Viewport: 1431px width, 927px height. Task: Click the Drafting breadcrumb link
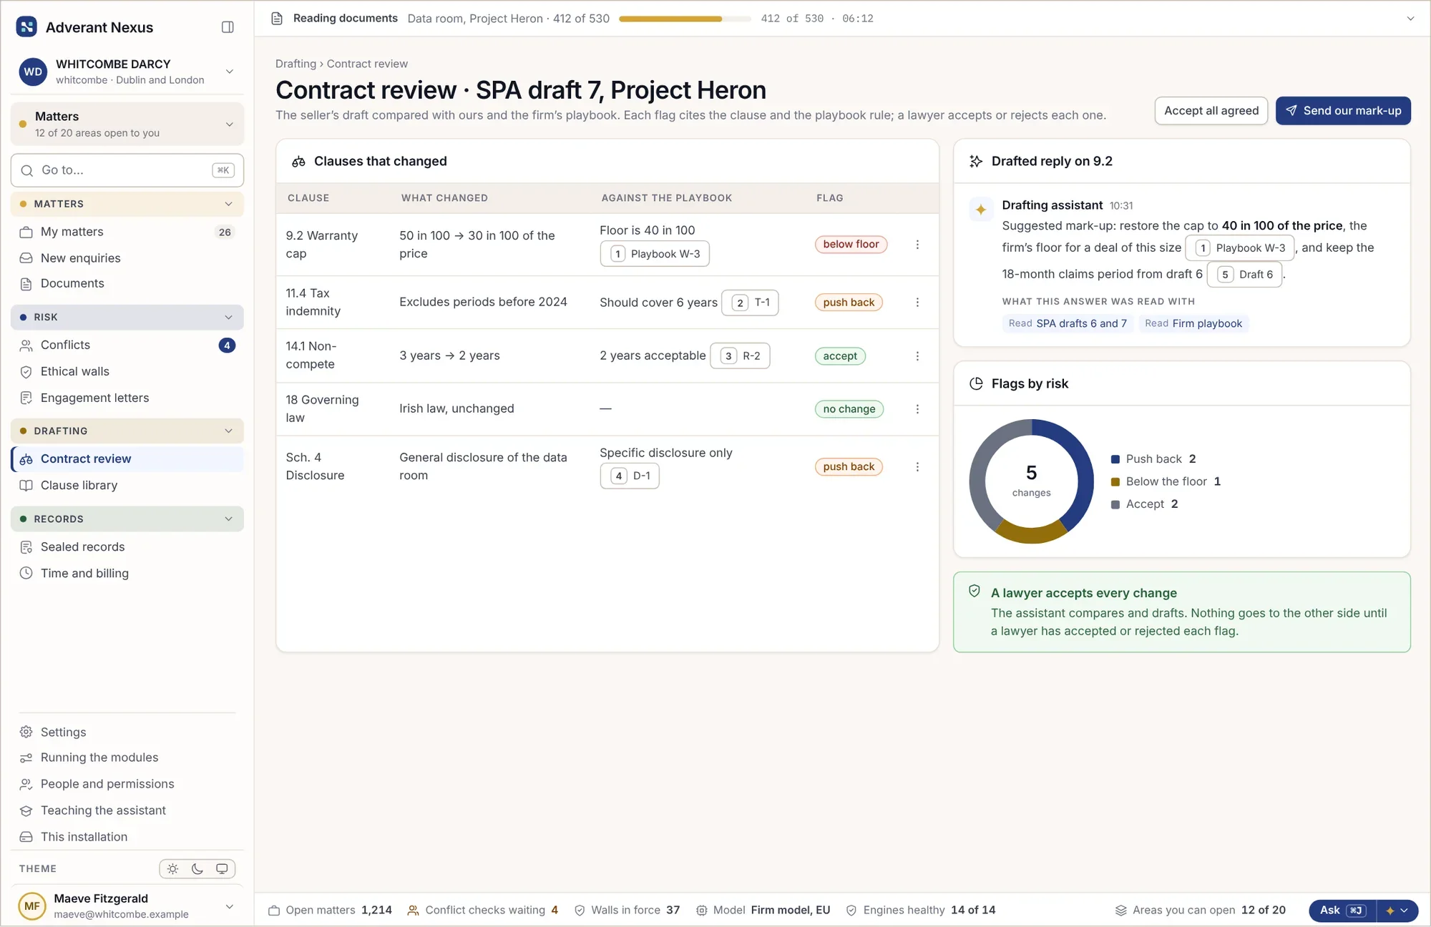(x=296, y=64)
